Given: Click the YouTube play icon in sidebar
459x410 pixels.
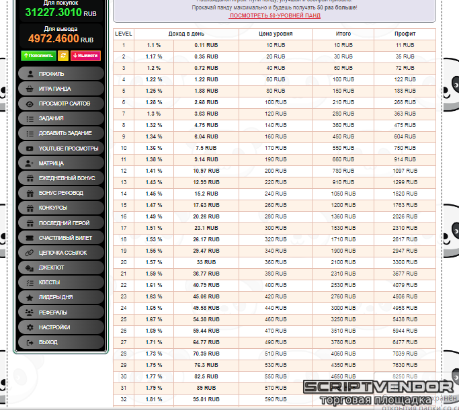Looking at the screenshot, I should 30,149.
